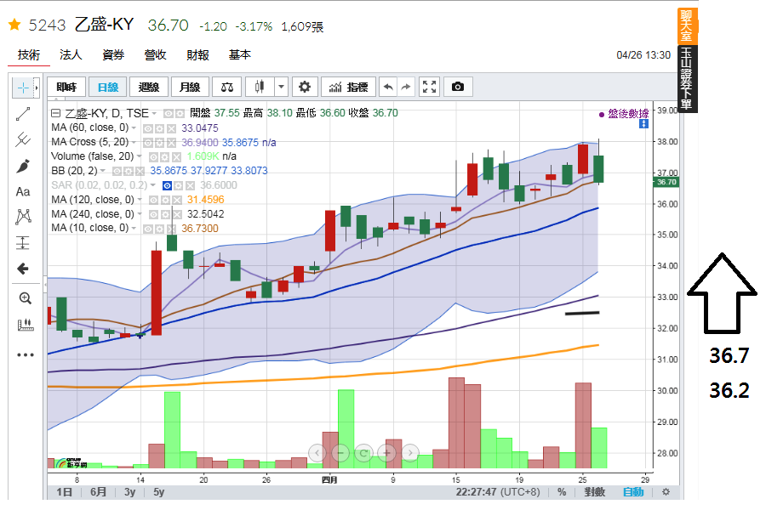Select the 月線 monthly interval

(190, 87)
